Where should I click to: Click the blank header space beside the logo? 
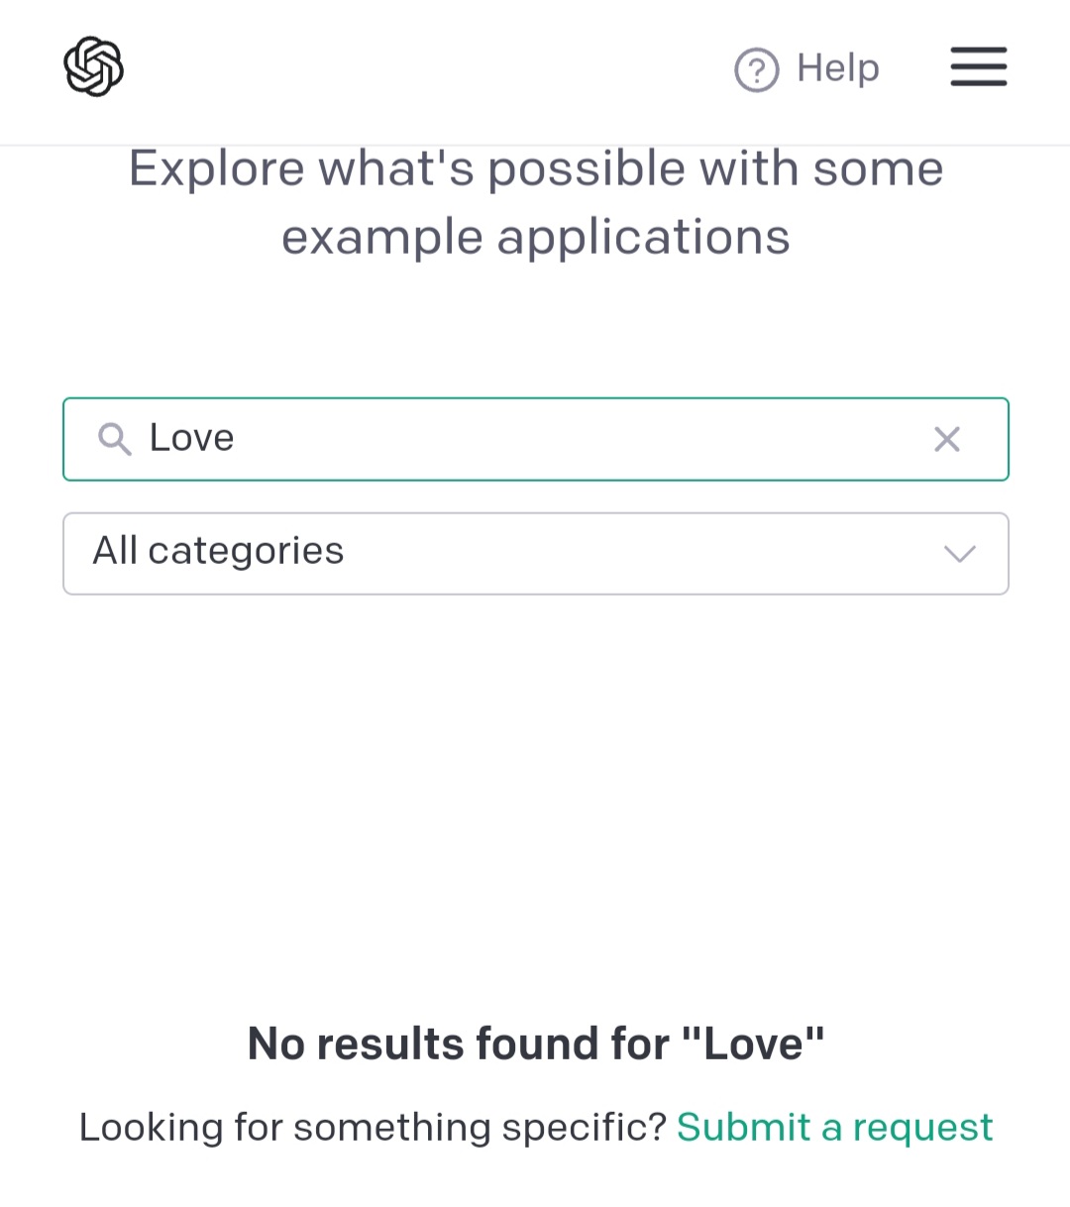pos(416,69)
